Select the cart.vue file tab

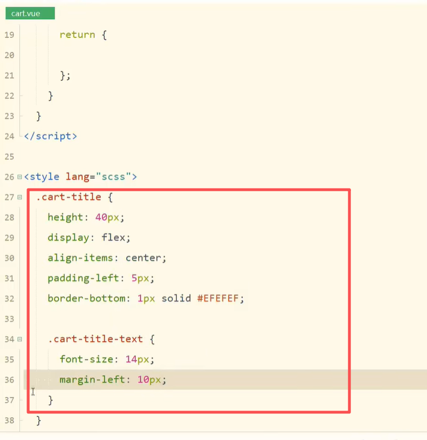pyautogui.click(x=30, y=14)
